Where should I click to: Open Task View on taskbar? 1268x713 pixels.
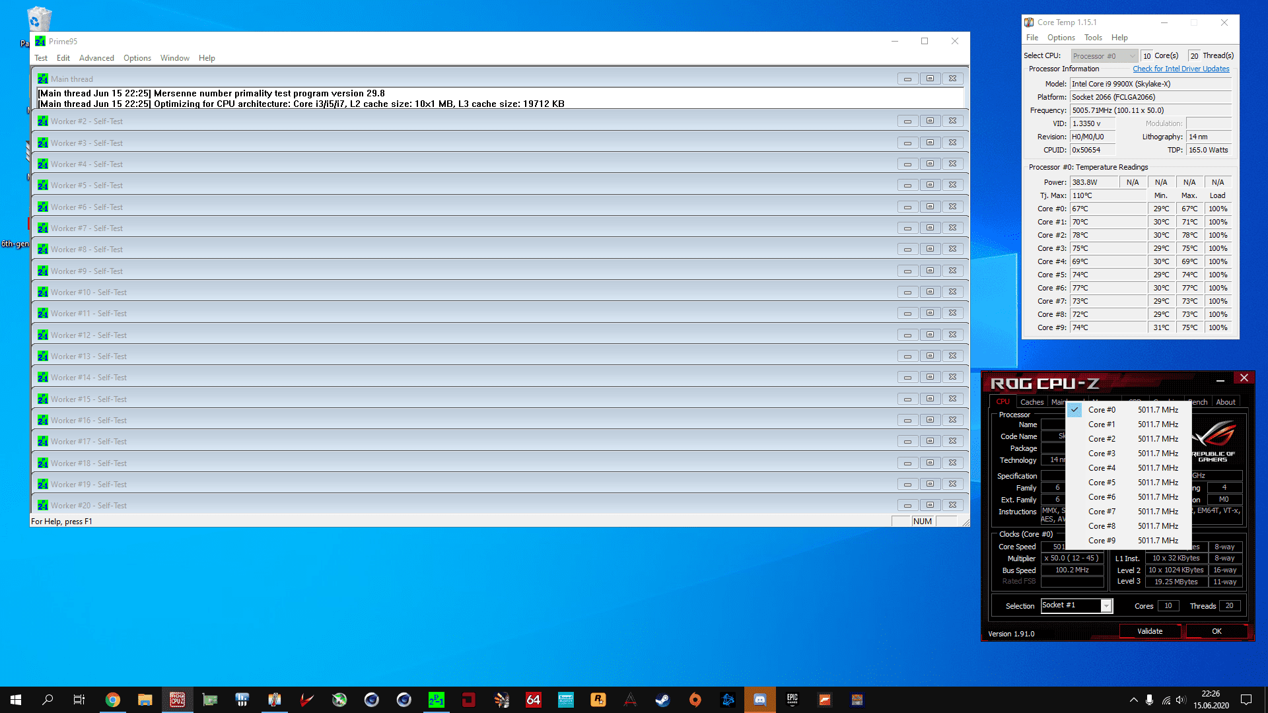point(79,700)
